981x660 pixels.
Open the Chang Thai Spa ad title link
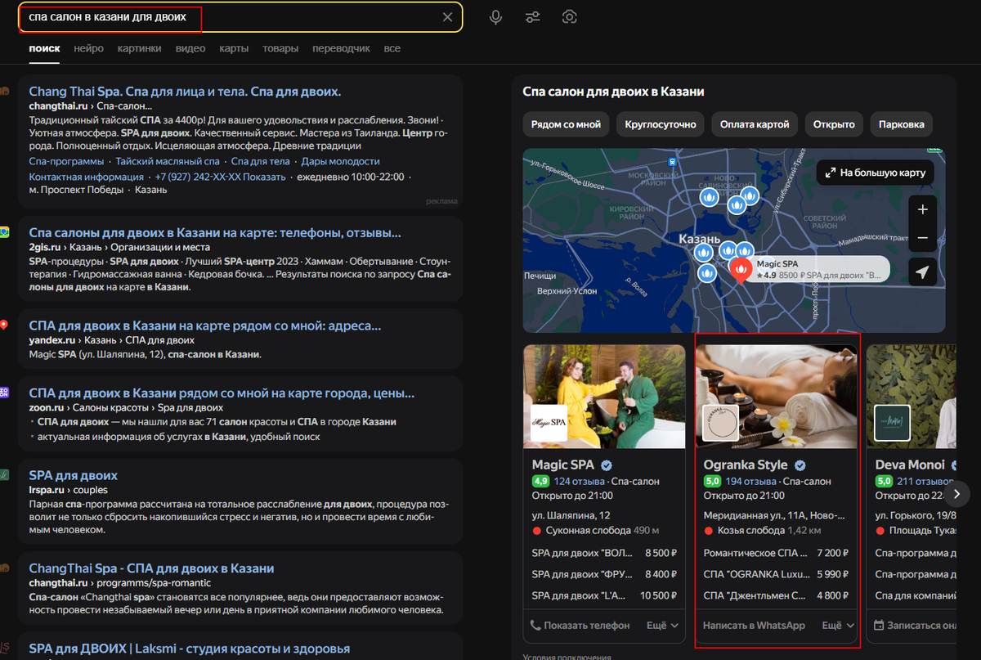[x=185, y=92]
